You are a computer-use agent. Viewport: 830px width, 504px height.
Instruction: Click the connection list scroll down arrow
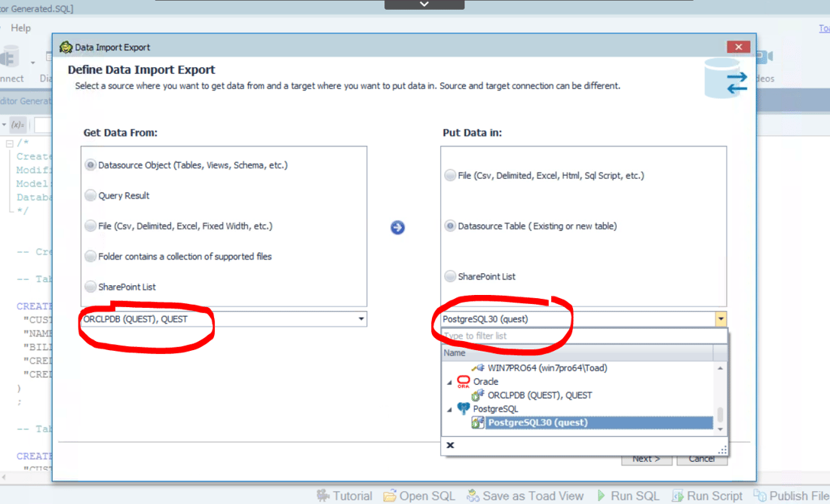[x=720, y=429]
